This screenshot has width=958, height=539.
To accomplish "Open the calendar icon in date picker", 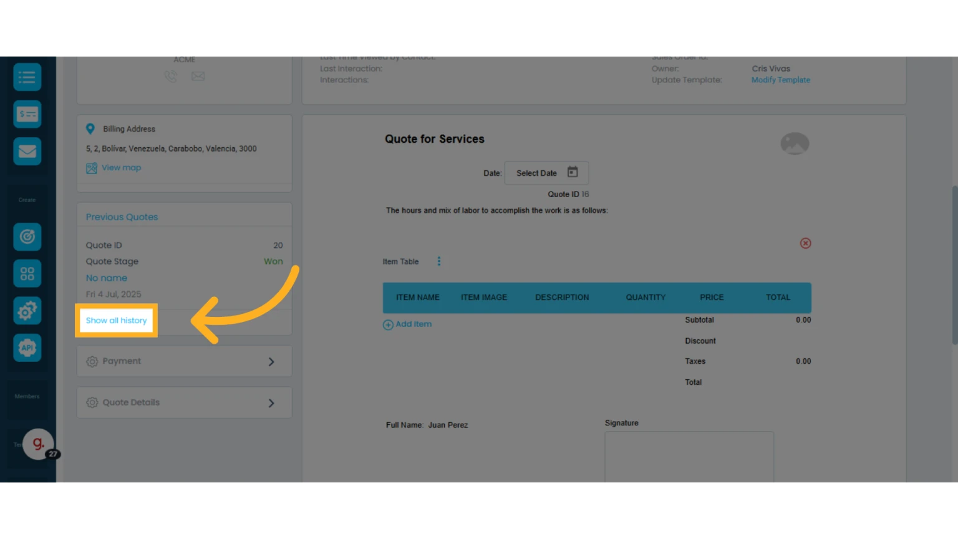I will [573, 172].
